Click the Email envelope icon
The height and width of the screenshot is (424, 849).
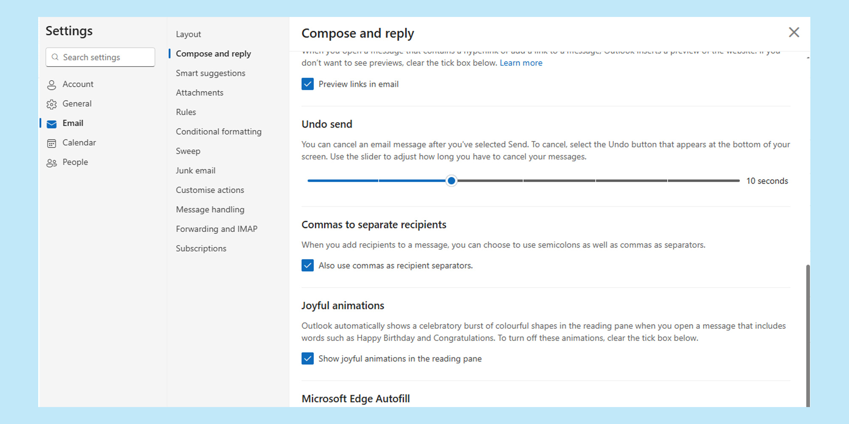[51, 123]
